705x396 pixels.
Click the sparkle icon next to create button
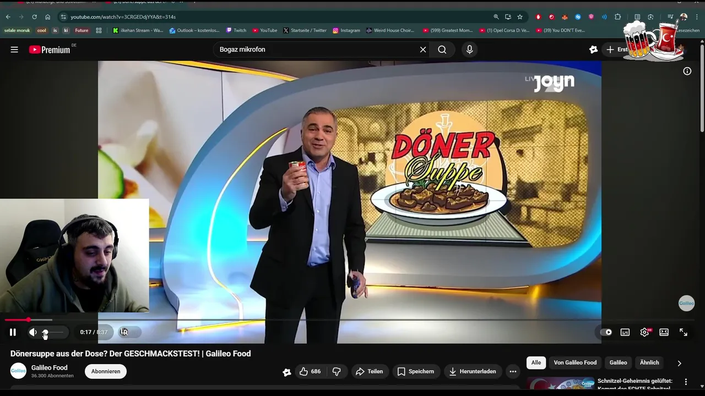point(593,50)
